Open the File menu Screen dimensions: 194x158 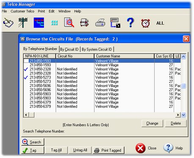pyautogui.click(x=4, y=11)
